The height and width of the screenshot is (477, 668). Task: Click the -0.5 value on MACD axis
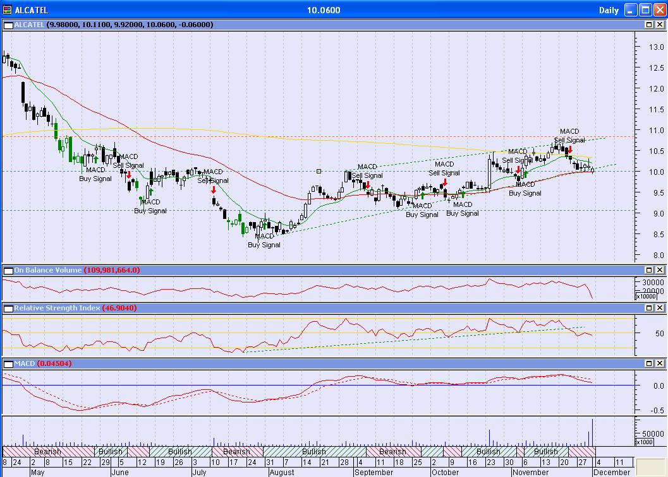coord(657,411)
